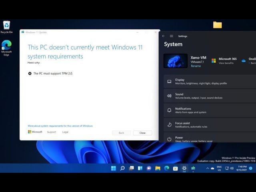Click the OneDrive icon in Settings
Image resolution: width=256 pixels, height=192 pixels.
click(244, 61)
